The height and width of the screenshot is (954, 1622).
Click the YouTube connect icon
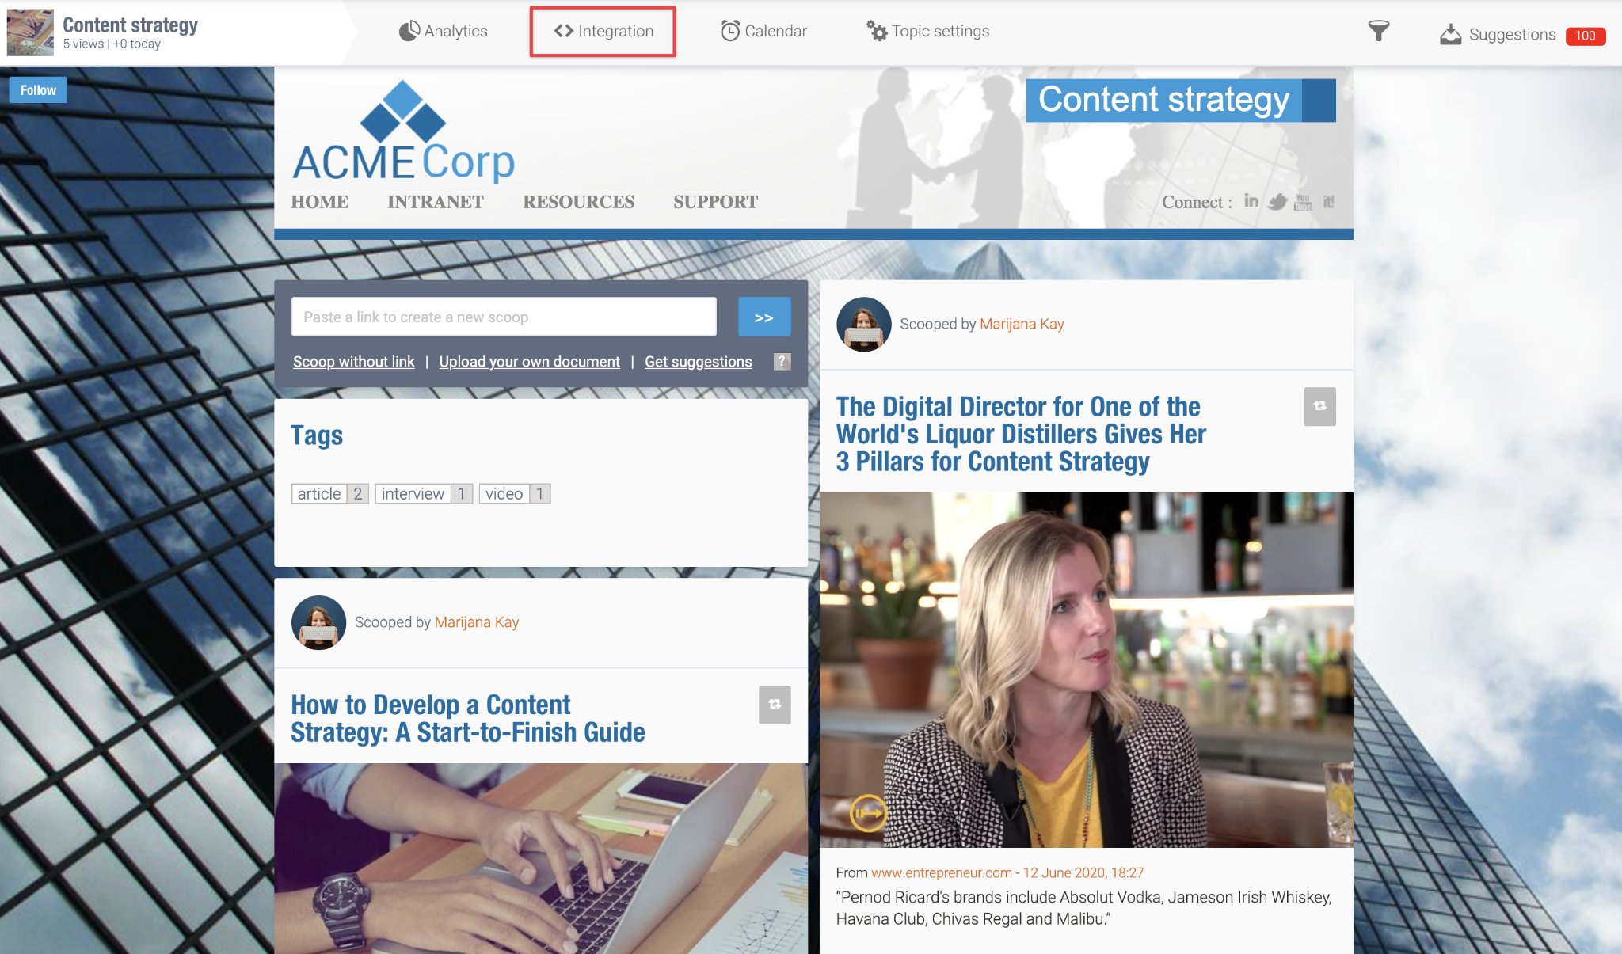[1303, 203]
